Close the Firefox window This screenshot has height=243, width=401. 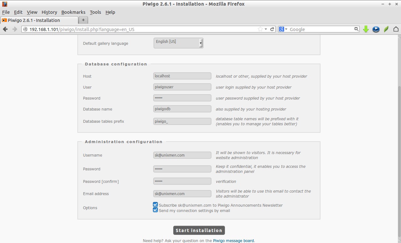click(x=397, y=4)
